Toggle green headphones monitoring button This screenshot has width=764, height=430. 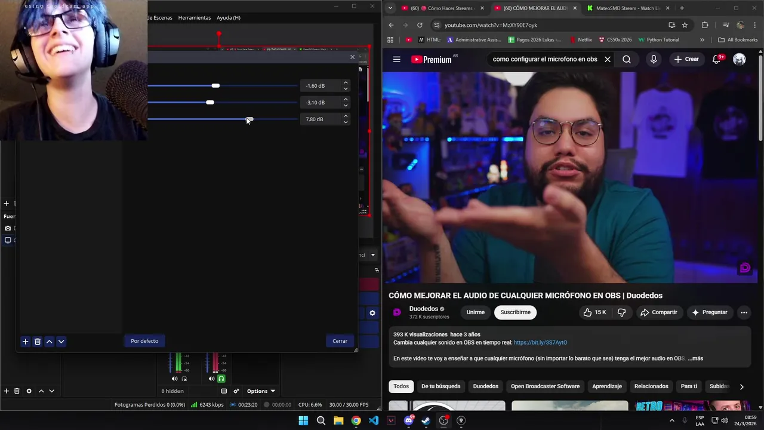(x=221, y=379)
